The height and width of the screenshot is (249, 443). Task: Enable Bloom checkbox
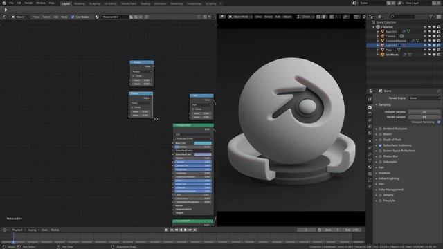click(380, 134)
